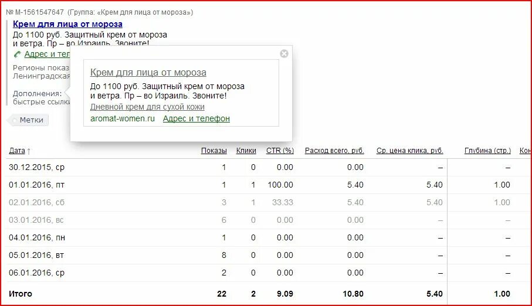Close the ad preview popup
This screenshot has width=532, height=306.
(284, 53)
